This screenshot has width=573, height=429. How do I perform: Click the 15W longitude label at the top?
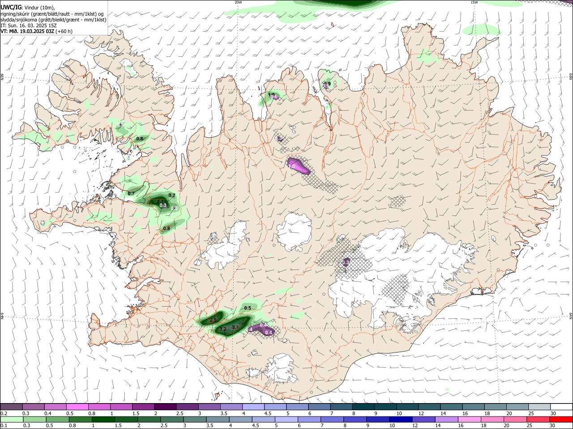click(x=474, y=2)
